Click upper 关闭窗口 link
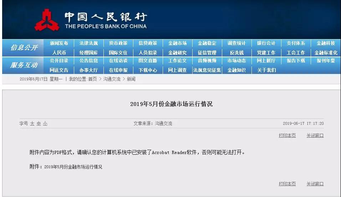341x197 pixels. click(315, 135)
